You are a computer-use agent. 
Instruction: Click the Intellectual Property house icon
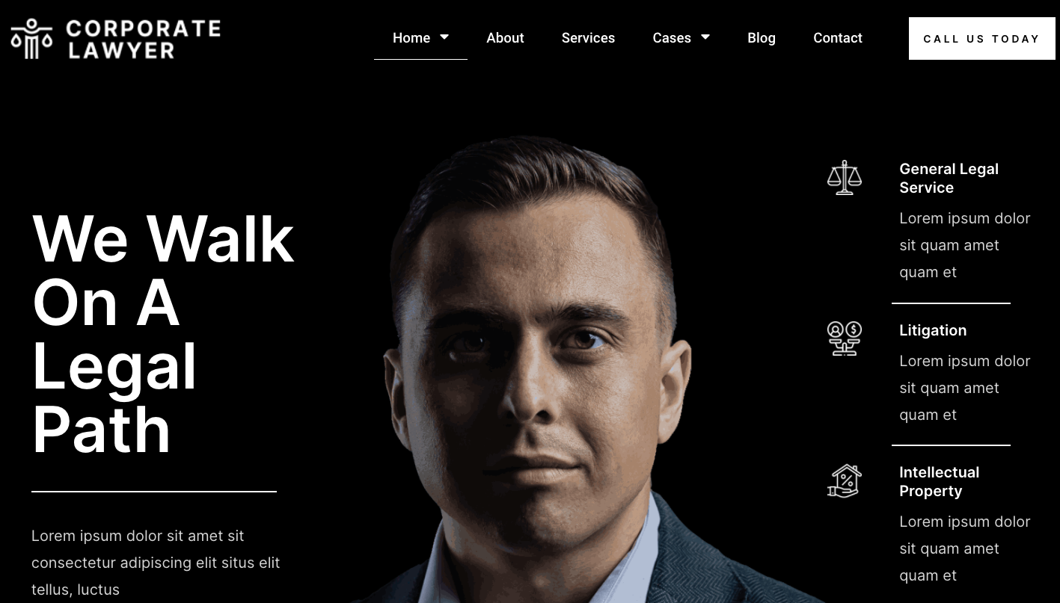(845, 480)
